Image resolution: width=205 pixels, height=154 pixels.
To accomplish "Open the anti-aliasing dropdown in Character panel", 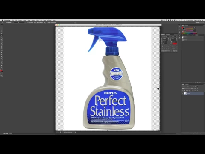I will [175, 51].
